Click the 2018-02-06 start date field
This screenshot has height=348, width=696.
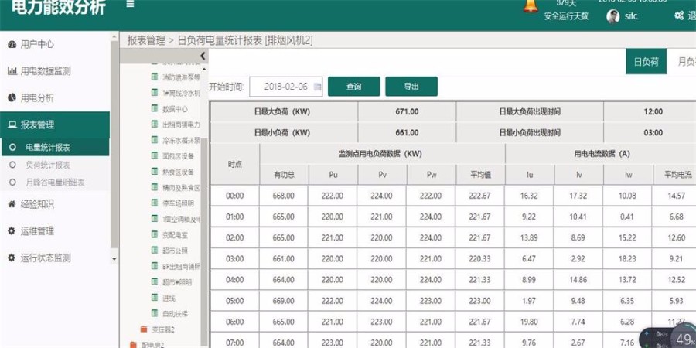(286, 87)
